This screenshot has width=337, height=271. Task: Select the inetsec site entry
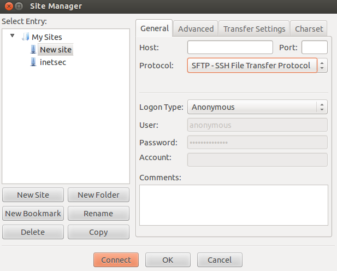pyautogui.click(x=53, y=62)
